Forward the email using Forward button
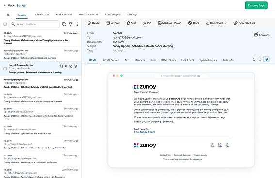The height and width of the screenshot is (178, 275). [x=261, y=35]
